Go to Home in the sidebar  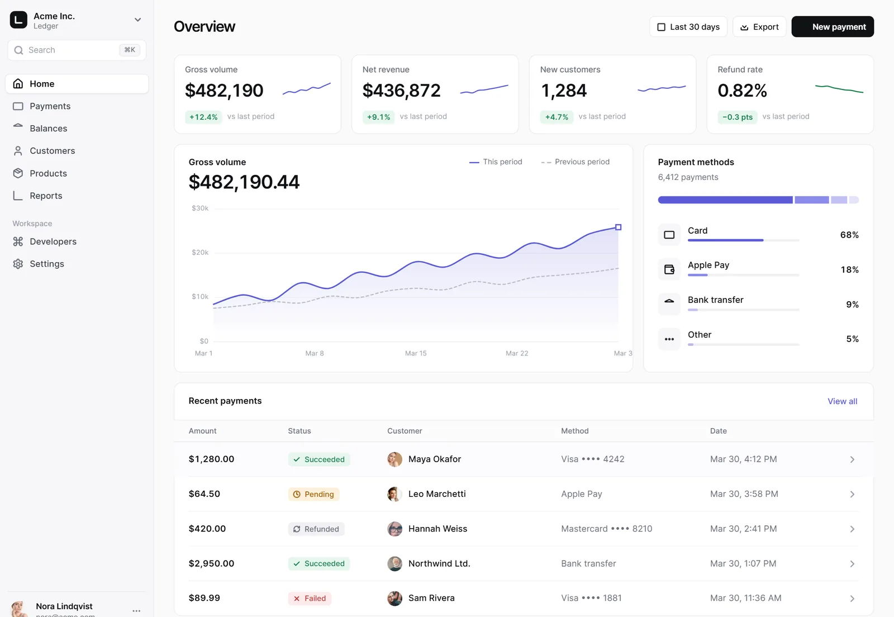point(77,84)
